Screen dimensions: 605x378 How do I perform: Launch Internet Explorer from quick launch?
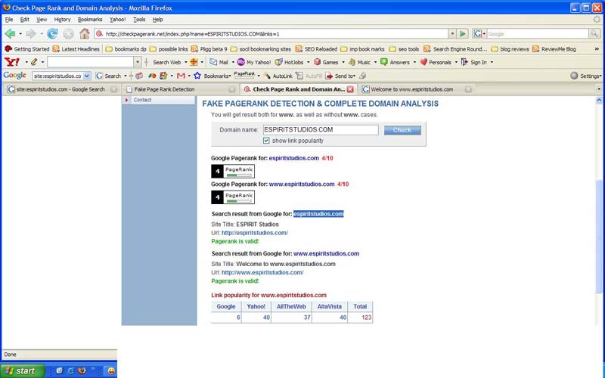click(70, 370)
